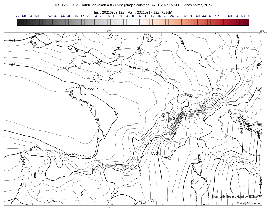Click the positive 16 colorbar label
The height and width of the screenshot is (209, 271).
159,16
